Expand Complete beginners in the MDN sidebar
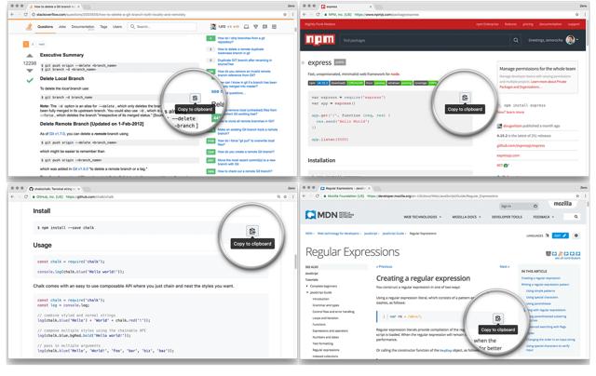 tap(307, 286)
